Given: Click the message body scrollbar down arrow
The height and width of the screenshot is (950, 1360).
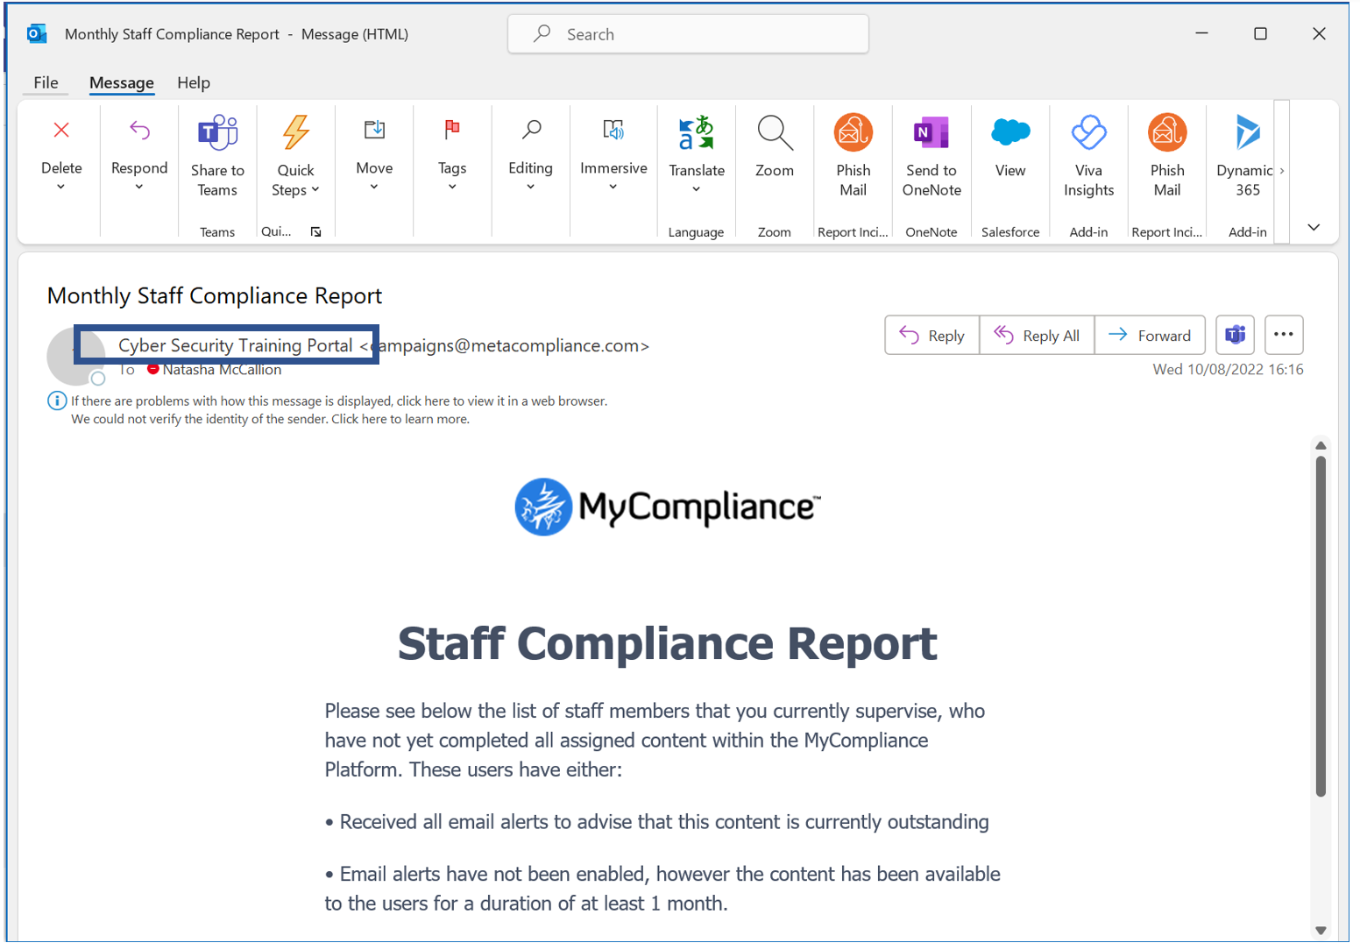Looking at the screenshot, I should pos(1321,931).
